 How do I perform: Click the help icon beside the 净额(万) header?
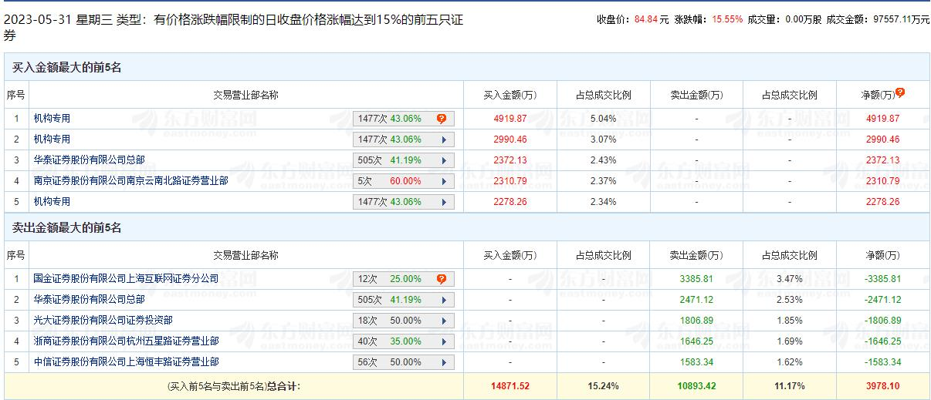(x=900, y=92)
